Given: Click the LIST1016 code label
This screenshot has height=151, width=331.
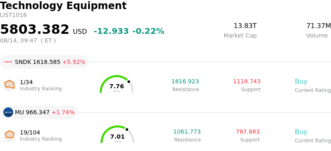Looking at the screenshot, I should [x=13, y=15].
